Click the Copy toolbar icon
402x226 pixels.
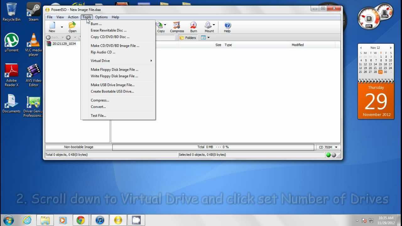click(x=160, y=27)
